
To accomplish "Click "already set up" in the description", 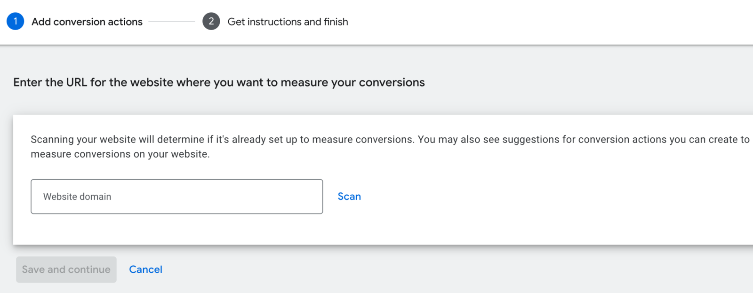I will [x=264, y=140].
